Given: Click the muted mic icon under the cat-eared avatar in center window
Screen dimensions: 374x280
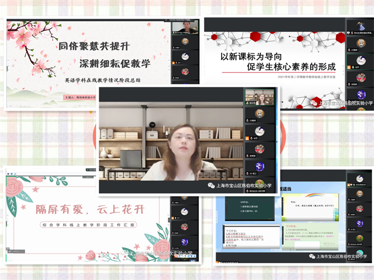Looking at the screenshot, I should pos(247,121).
